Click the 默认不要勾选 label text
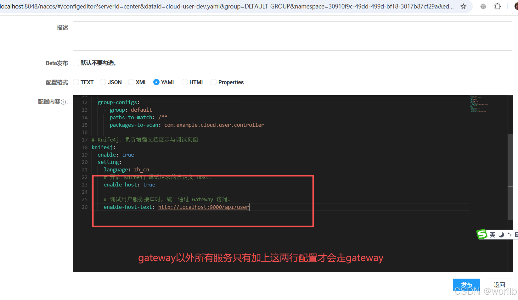 tap(98, 63)
